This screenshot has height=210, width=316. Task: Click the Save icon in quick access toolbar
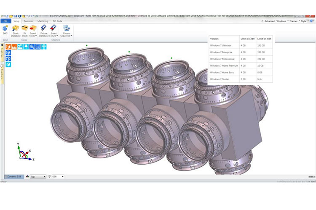click(15, 16)
